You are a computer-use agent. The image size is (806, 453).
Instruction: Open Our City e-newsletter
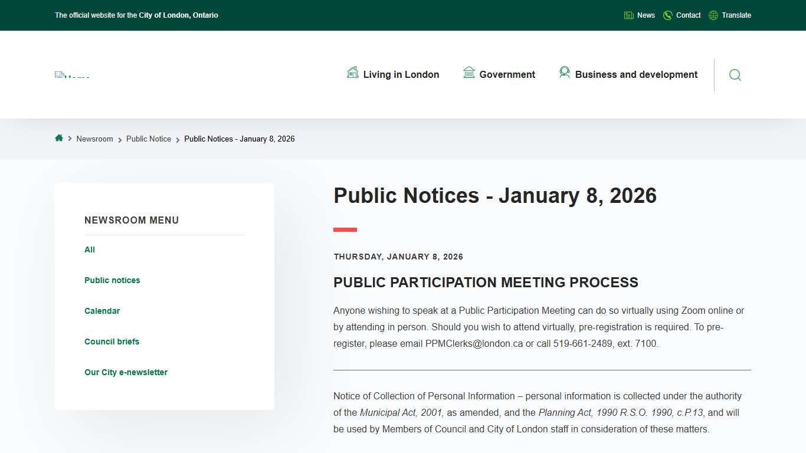click(x=126, y=372)
